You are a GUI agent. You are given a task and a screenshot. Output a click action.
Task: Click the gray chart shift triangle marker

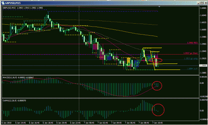(159, 7)
